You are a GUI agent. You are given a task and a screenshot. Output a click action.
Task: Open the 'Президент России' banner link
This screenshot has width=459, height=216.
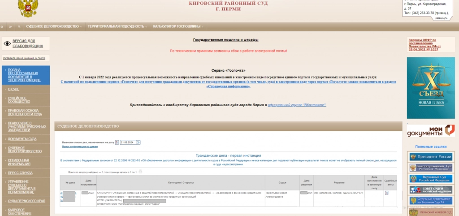(431, 156)
